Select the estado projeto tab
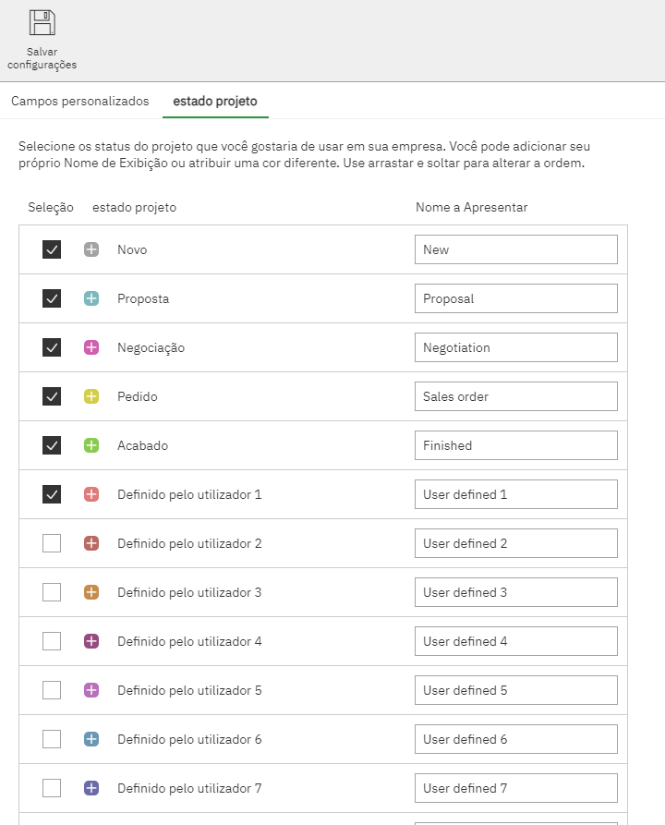The image size is (665, 825). (215, 101)
